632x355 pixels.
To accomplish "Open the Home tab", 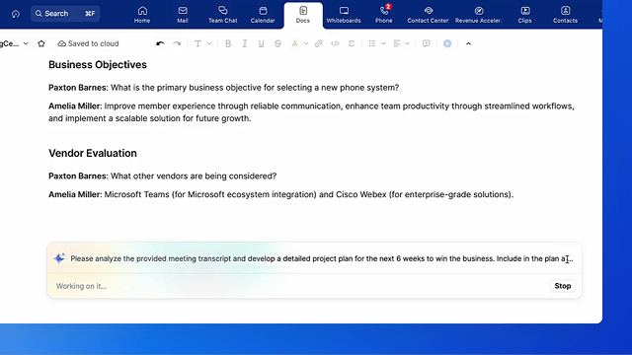I will (x=142, y=15).
